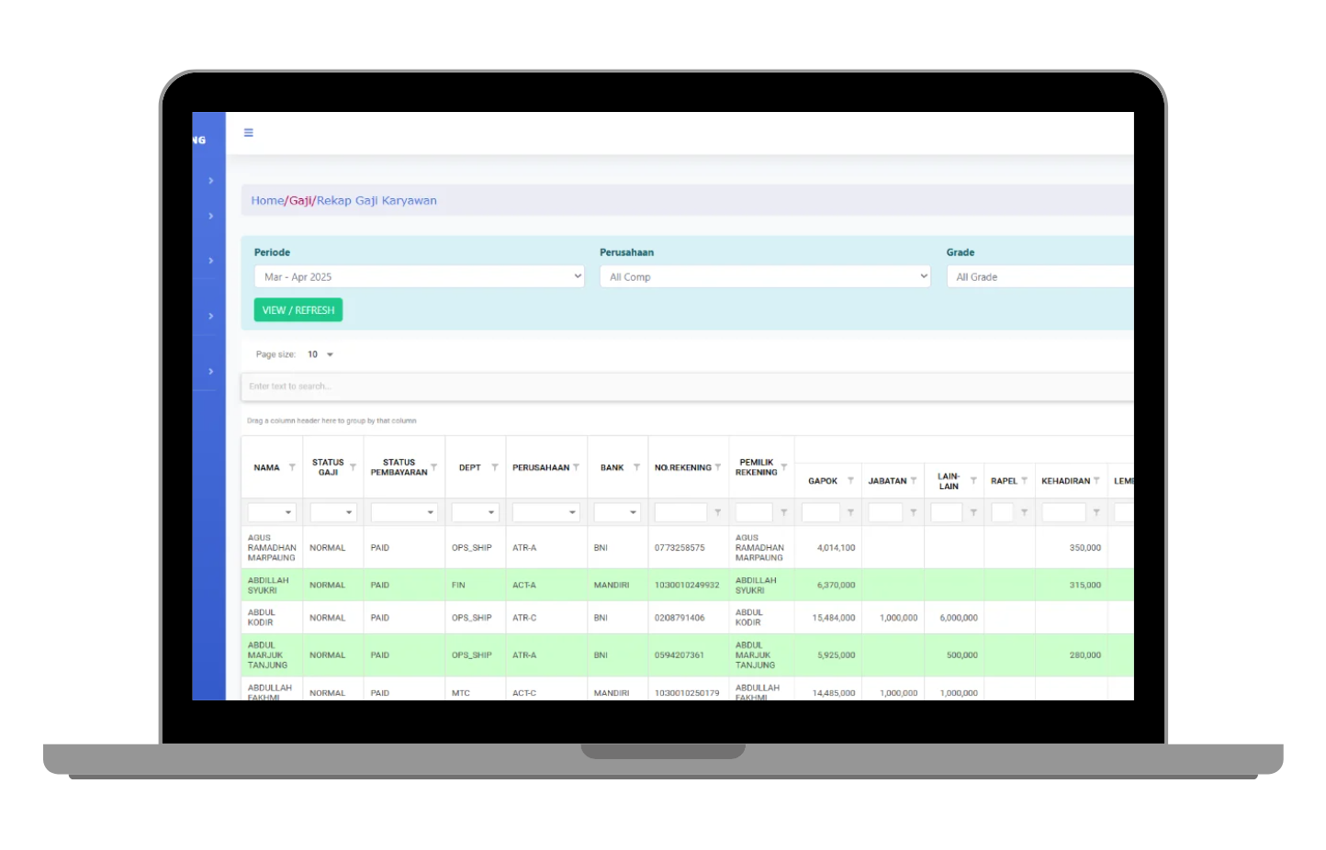The height and width of the screenshot is (850, 1326).
Task: Open the LAIN-LAIN header filter icon
Action: [973, 480]
